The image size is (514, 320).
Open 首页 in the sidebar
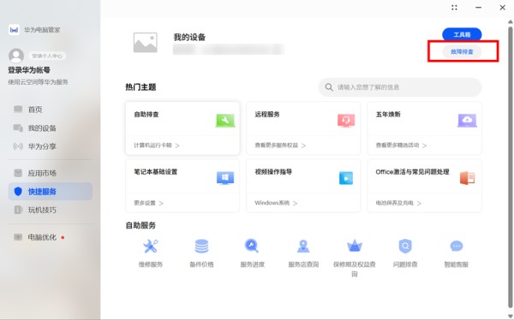coord(51,110)
